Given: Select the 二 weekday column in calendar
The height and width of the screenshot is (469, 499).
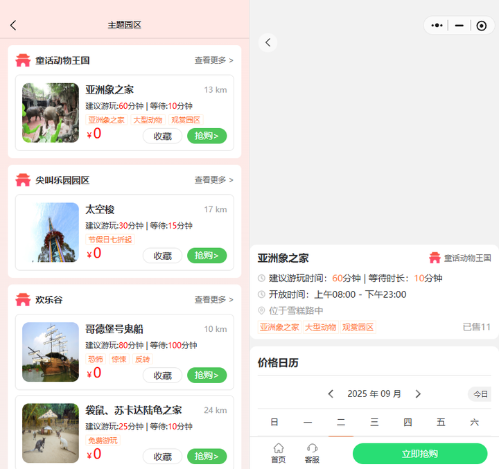Looking at the screenshot, I should click(x=341, y=422).
